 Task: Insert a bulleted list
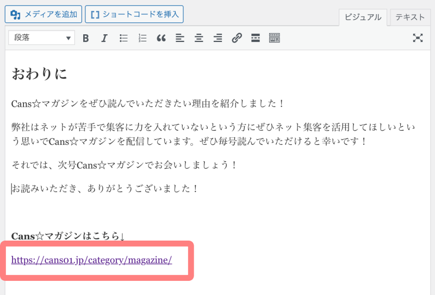click(x=123, y=38)
